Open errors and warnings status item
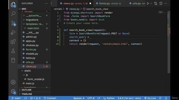 click(35, 98)
